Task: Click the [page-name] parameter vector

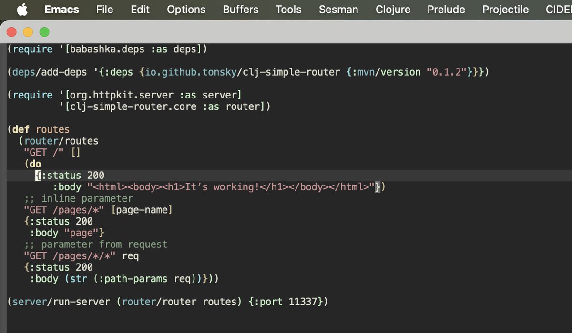Action: pyautogui.click(x=142, y=210)
